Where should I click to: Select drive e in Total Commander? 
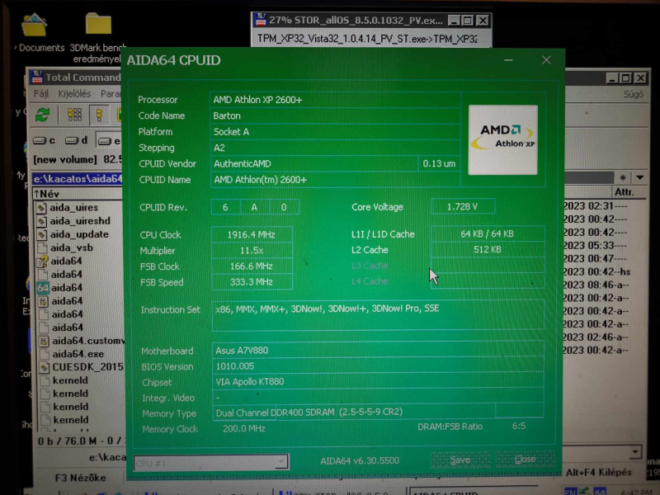[x=109, y=141]
